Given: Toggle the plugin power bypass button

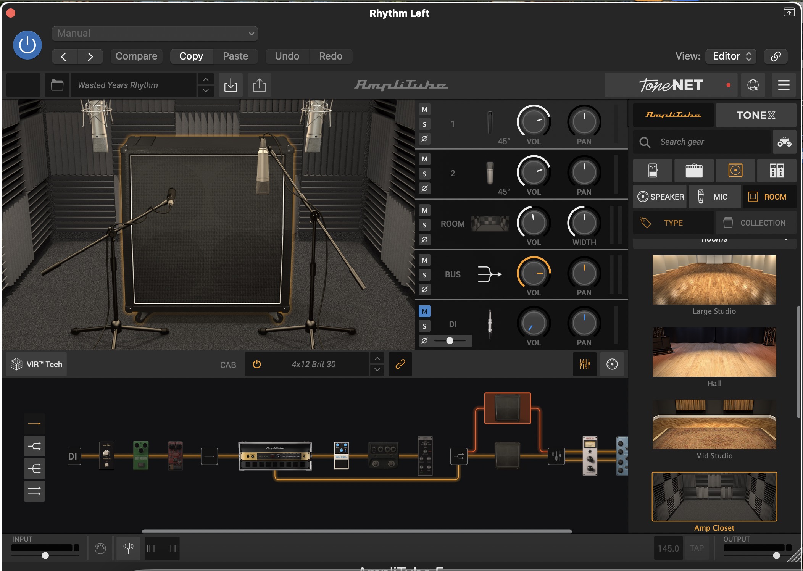Looking at the screenshot, I should pos(27,45).
